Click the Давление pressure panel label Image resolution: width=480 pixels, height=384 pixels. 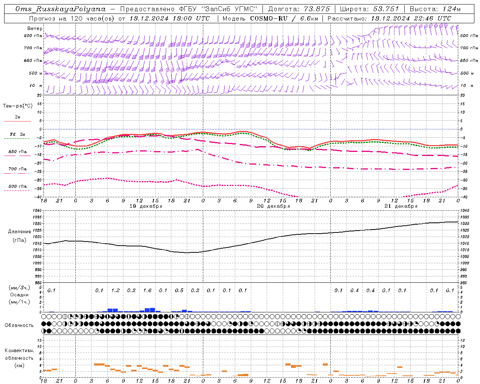[19, 232]
